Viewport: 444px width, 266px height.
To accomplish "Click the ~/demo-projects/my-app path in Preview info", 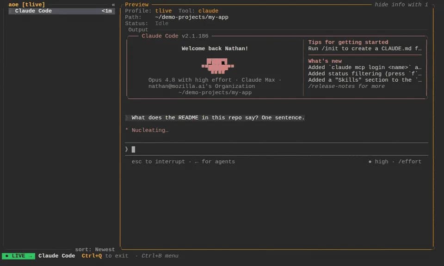I will click(191, 17).
